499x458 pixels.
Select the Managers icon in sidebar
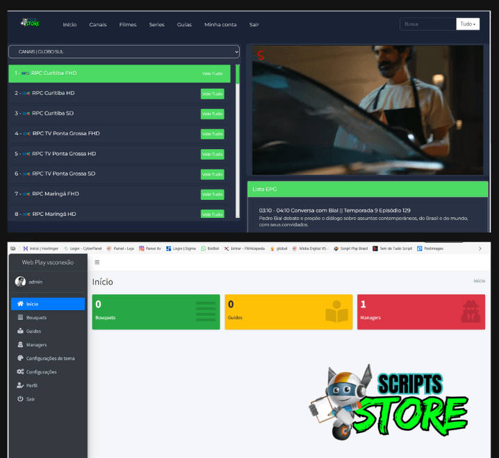[x=20, y=344]
